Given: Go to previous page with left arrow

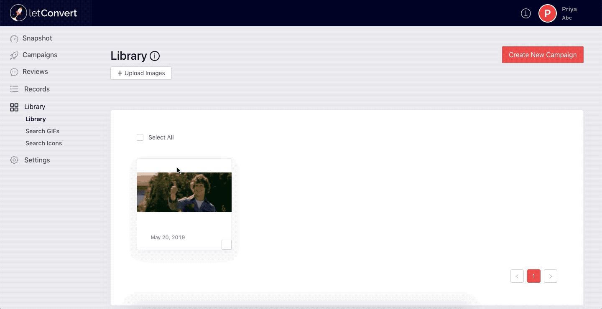Looking at the screenshot, I should pyautogui.click(x=517, y=276).
